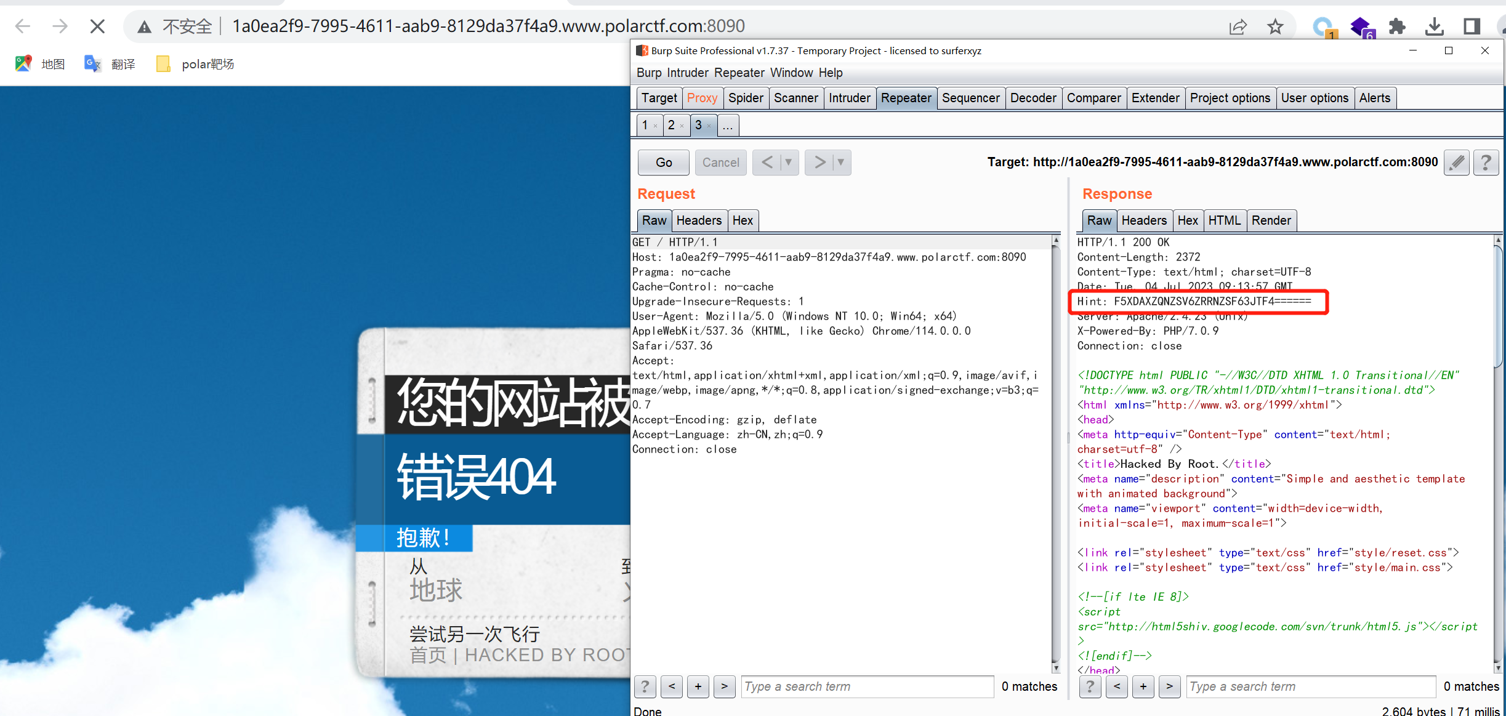Open the browser extensions puzzle icon
Screen dimensions: 1506x716
tap(1398, 26)
